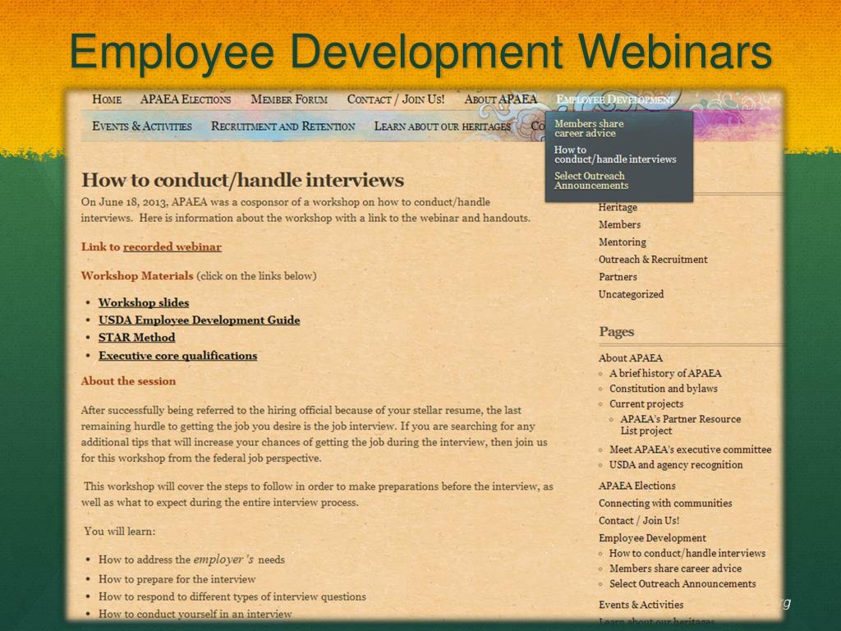Click the You will learn: text
841x631 pixels.
point(120,532)
